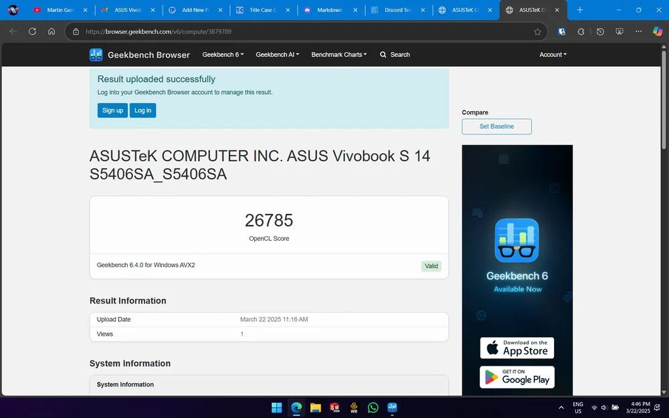Open the Wi-Fi network tray icon

tap(594, 408)
